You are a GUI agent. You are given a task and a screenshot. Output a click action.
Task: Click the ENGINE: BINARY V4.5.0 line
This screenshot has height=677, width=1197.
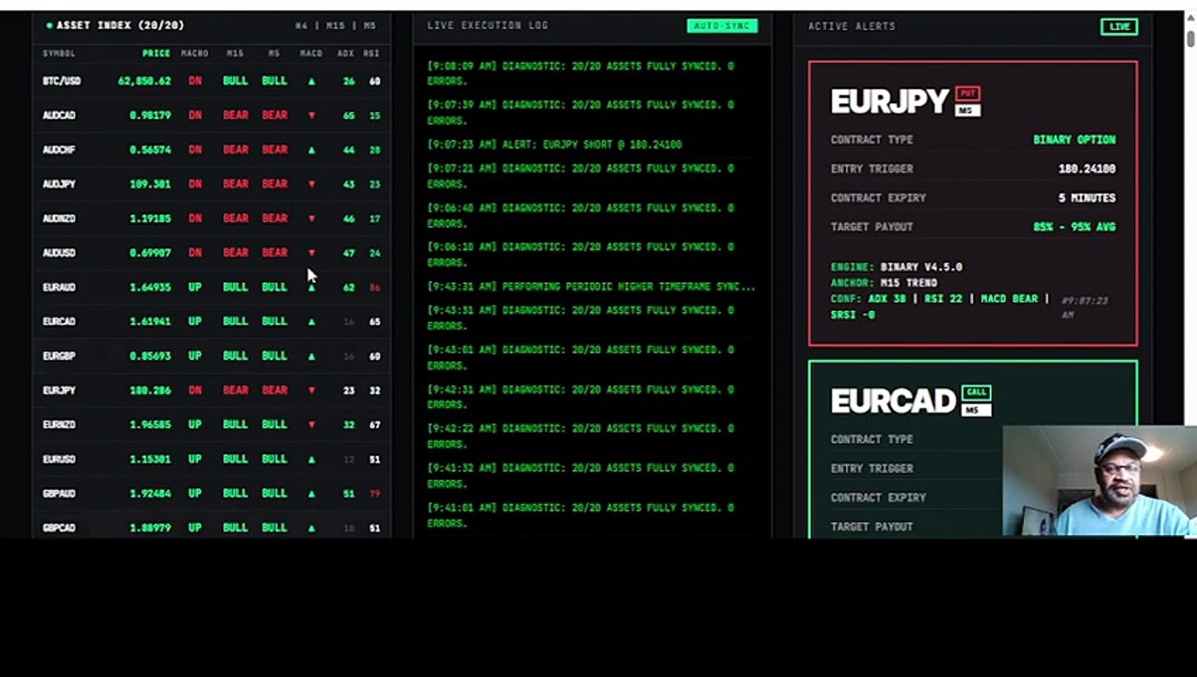tap(896, 267)
